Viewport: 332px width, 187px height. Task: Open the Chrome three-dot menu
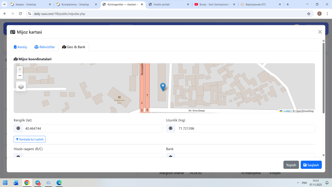pyautogui.click(x=327, y=14)
